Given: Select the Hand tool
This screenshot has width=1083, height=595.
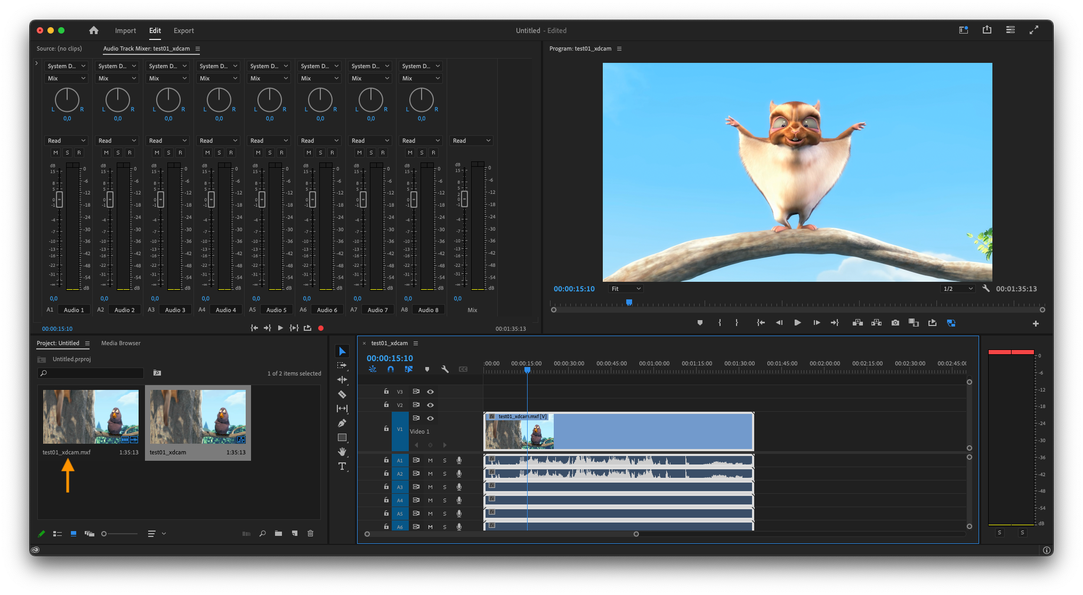Looking at the screenshot, I should 342,452.
